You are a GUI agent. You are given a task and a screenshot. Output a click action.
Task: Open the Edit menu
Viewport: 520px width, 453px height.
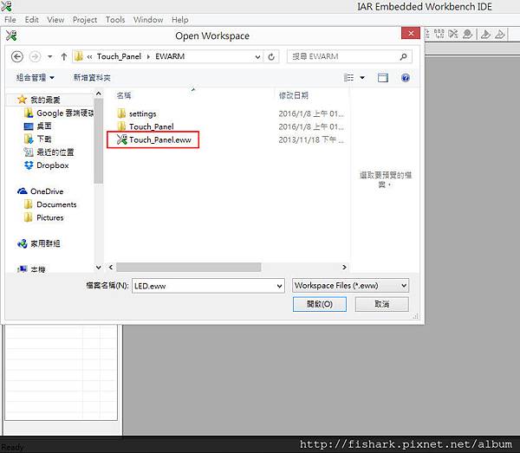click(31, 20)
